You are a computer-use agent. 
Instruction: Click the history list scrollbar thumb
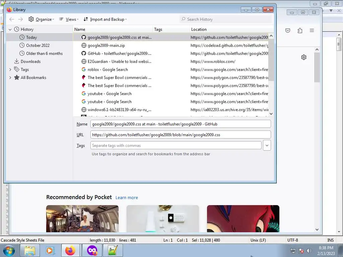[x=271, y=60]
